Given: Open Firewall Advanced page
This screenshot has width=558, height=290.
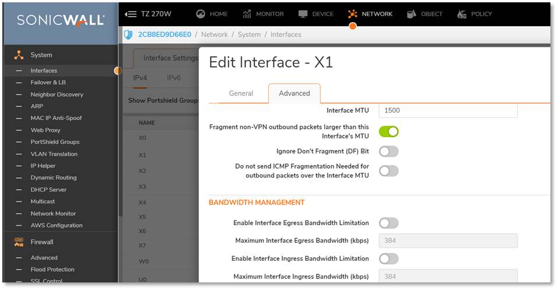Looking at the screenshot, I should pyautogui.click(x=44, y=257).
